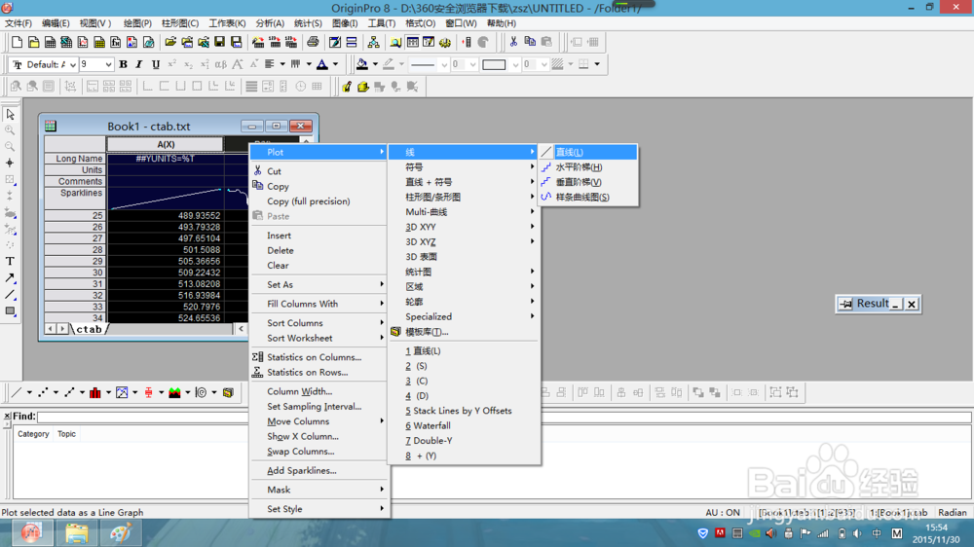Click the template library icon in bottom toolbar
974x547 pixels.
[228, 392]
